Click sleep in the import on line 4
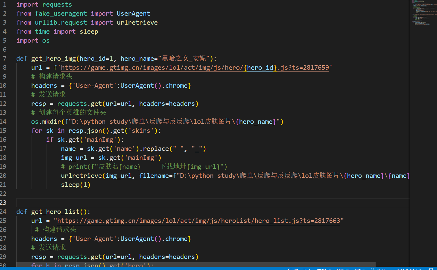This screenshot has width=437, height=270. click(89, 32)
